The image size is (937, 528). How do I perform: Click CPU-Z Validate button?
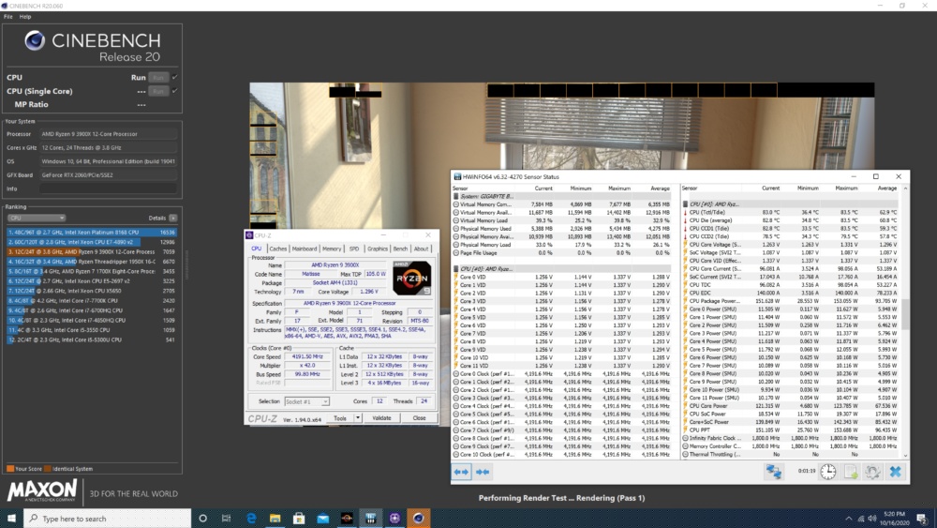382,418
